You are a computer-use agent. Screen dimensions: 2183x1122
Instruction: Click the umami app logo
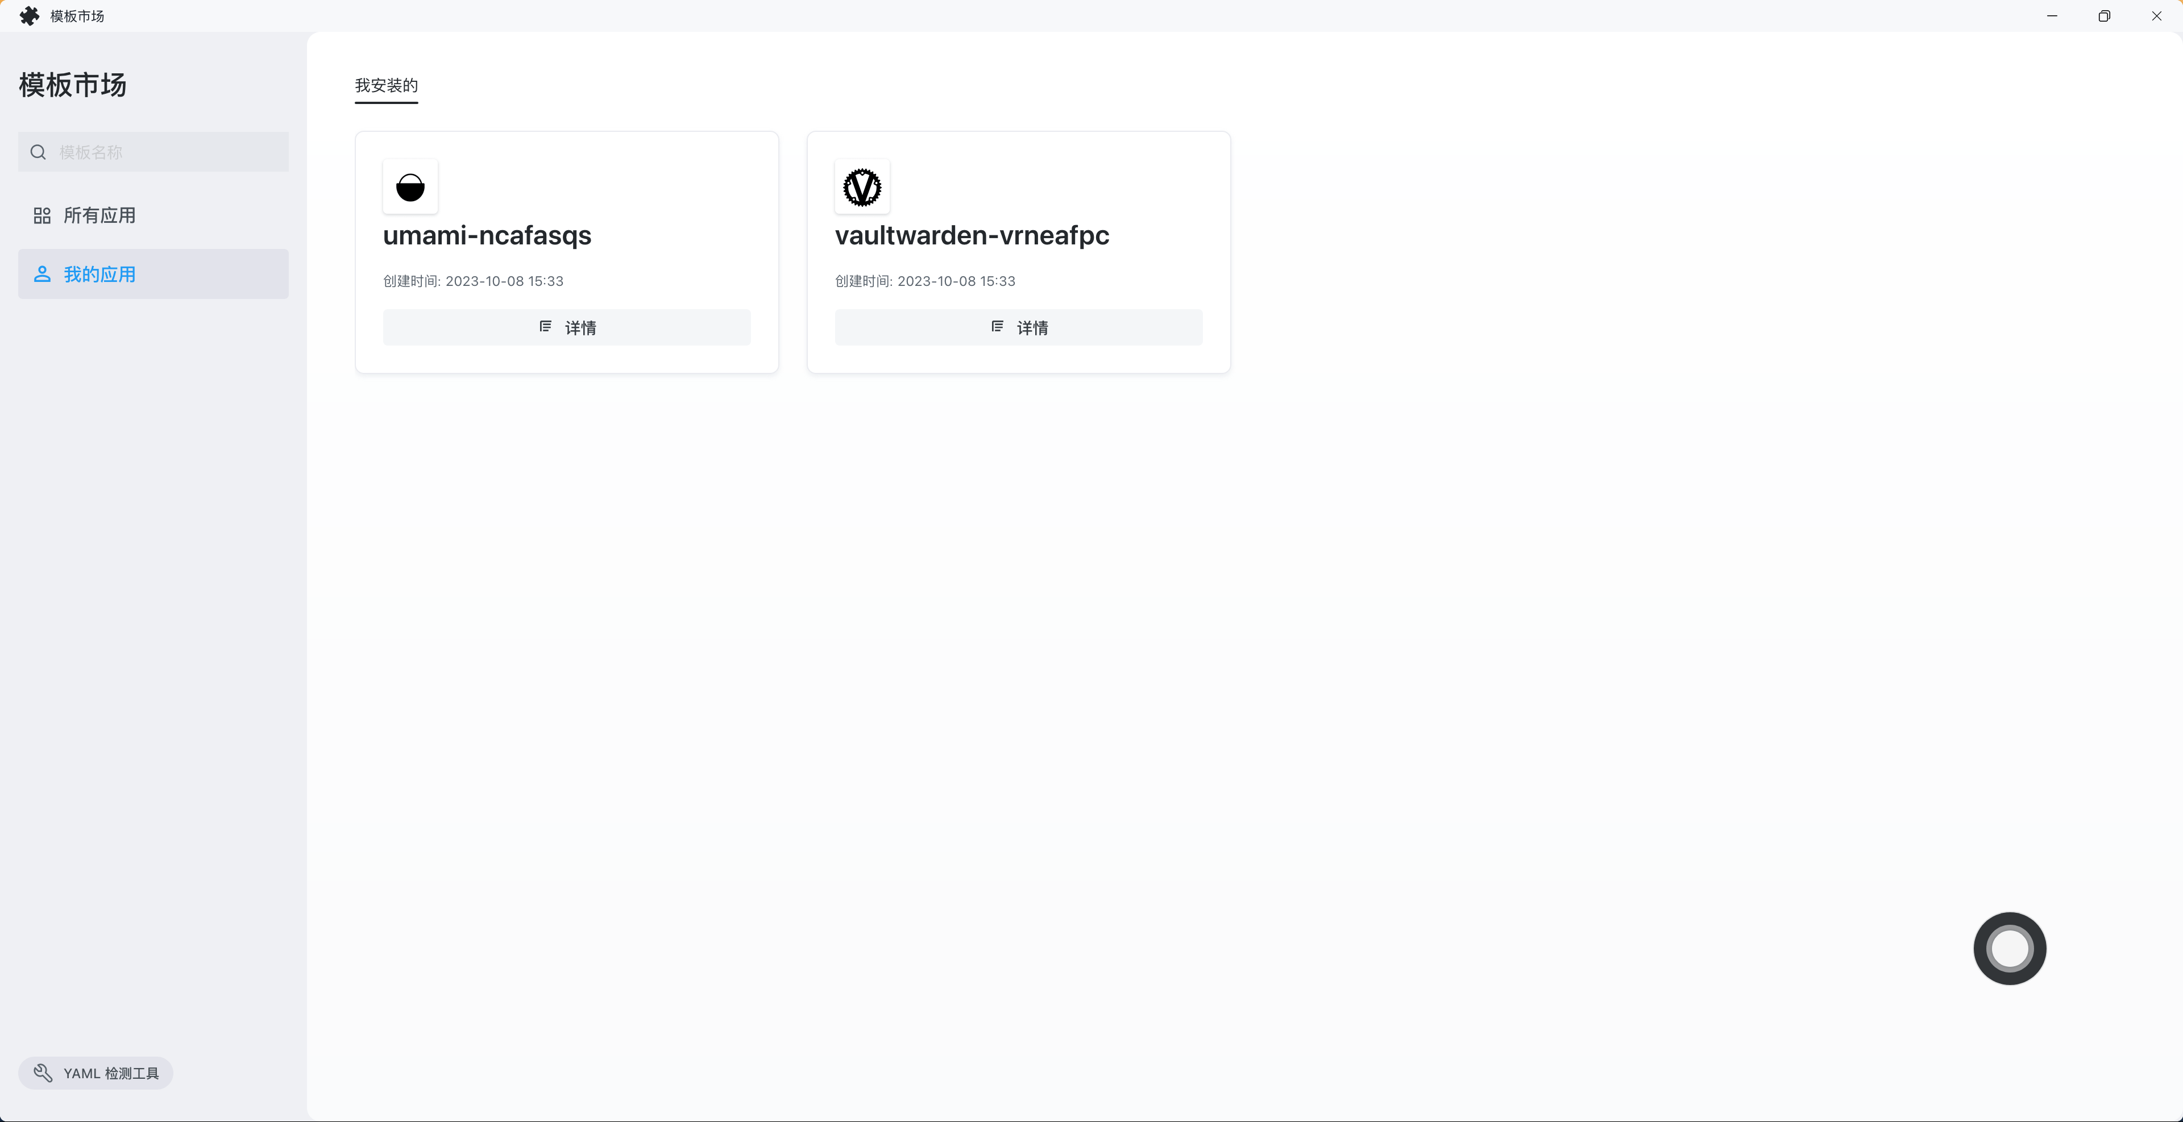point(410,187)
